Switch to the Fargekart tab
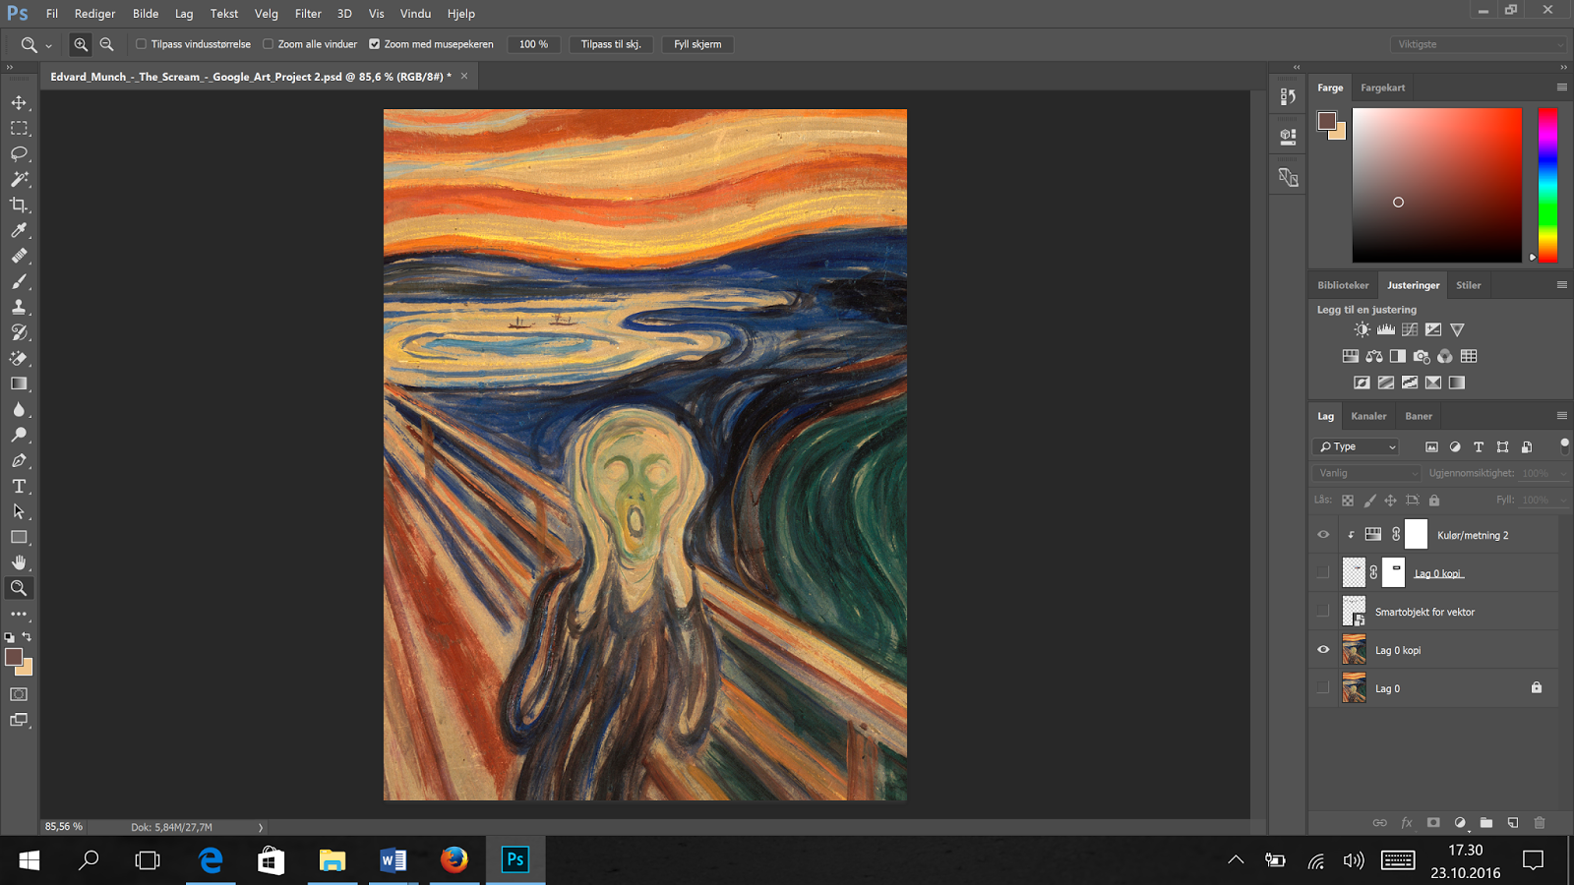The height and width of the screenshot is (885, 1574). click(x=1382, y=88)
